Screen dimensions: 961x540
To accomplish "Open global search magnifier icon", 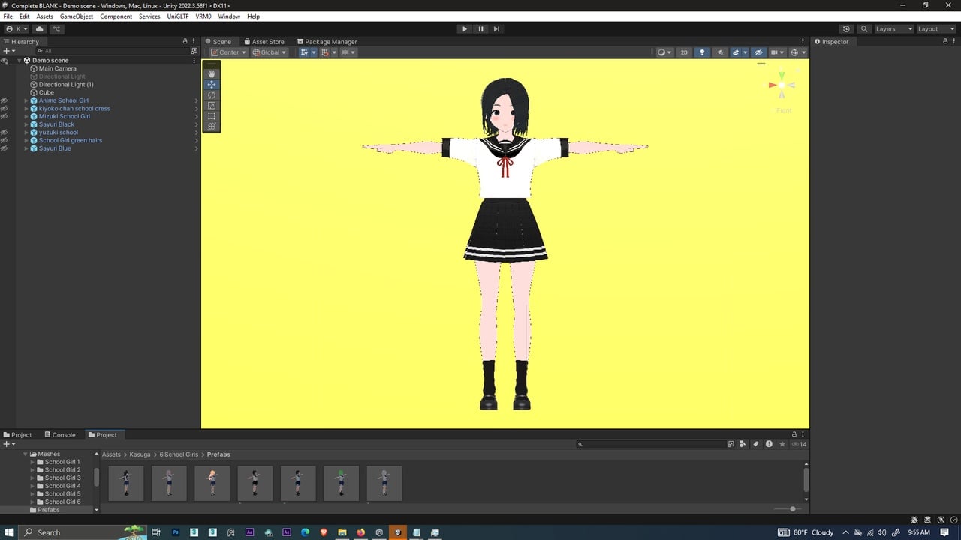I will pos(864,29).
